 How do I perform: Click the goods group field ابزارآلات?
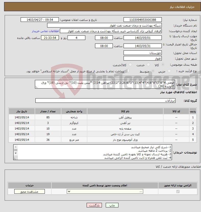[x=105, y=101]
